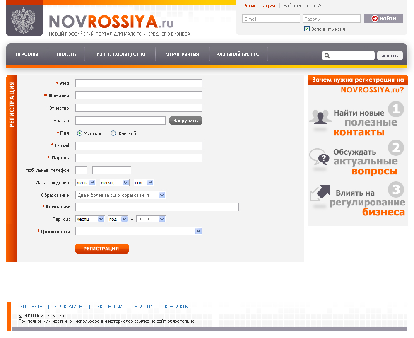The height and width of the screenshot is (338, 414).
Task: Select the 'Мужской' gender radio button
Action: point(79,133)
